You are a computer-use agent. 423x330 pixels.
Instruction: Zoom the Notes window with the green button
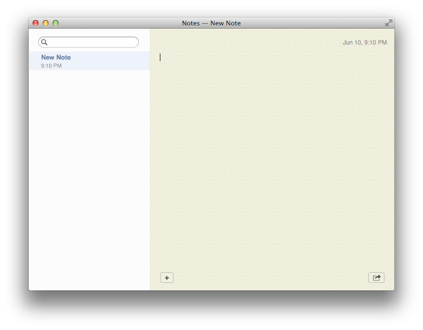[x=56, y=23]
